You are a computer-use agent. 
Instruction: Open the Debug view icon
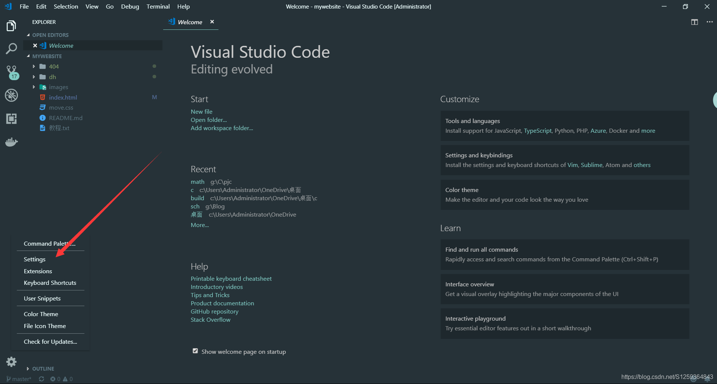(11, 95)
